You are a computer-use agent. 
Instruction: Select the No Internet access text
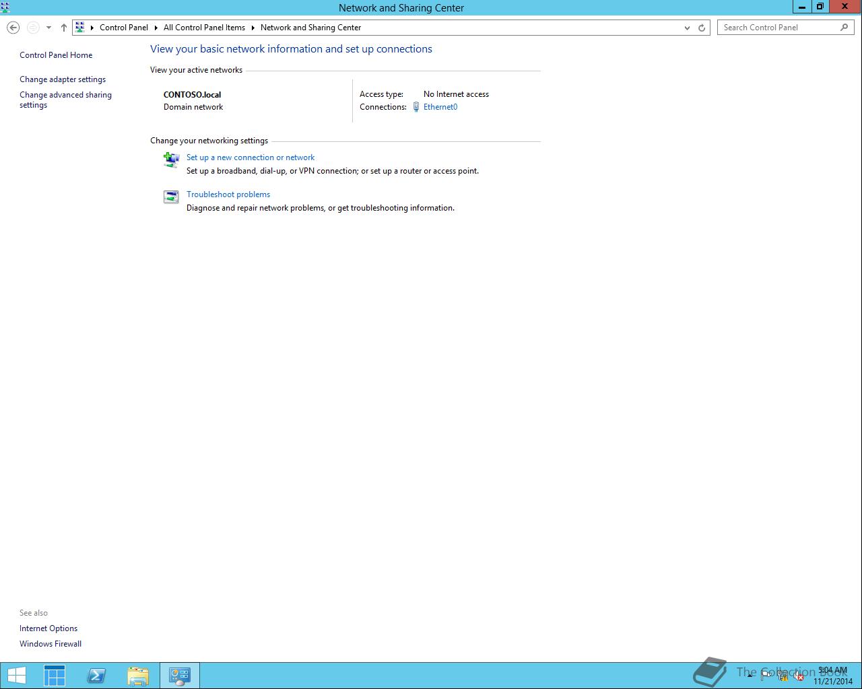[456, 94]
